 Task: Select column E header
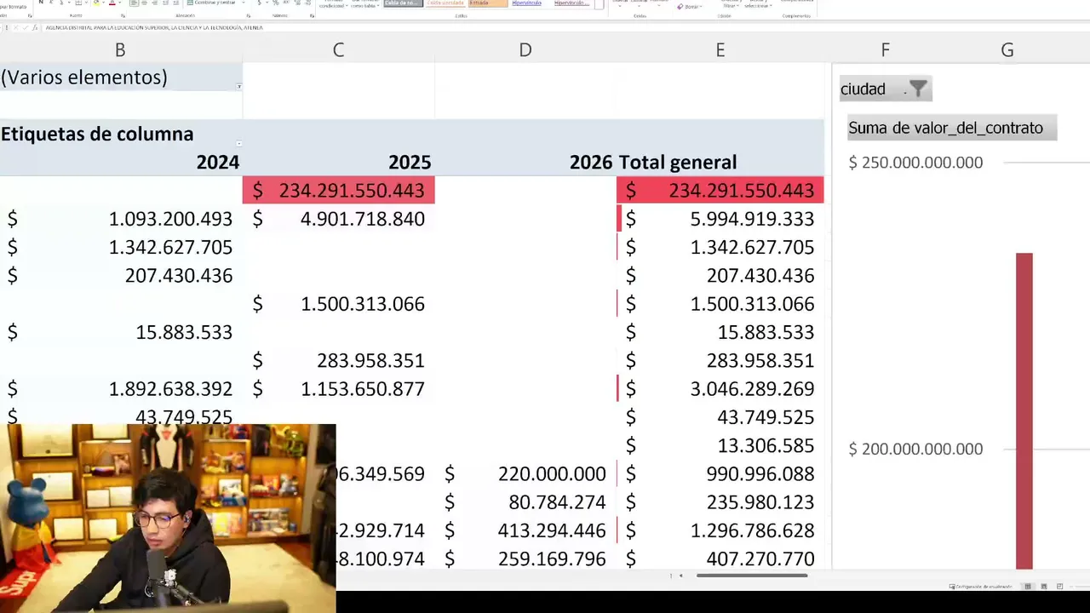(720, 50)
